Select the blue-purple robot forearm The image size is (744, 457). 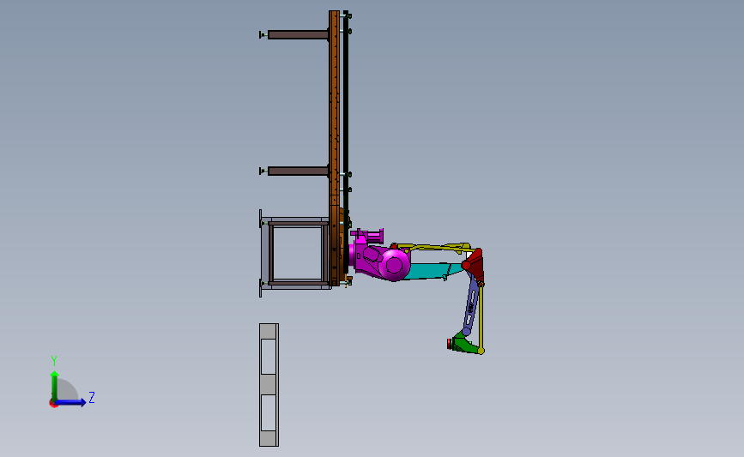471,306
